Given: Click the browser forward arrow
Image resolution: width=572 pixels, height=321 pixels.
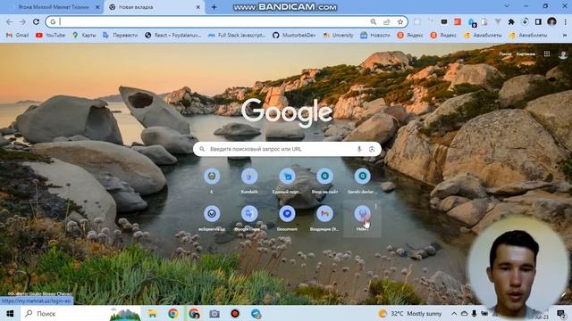Looking at the screenshot, I should [x=22, y=21].
